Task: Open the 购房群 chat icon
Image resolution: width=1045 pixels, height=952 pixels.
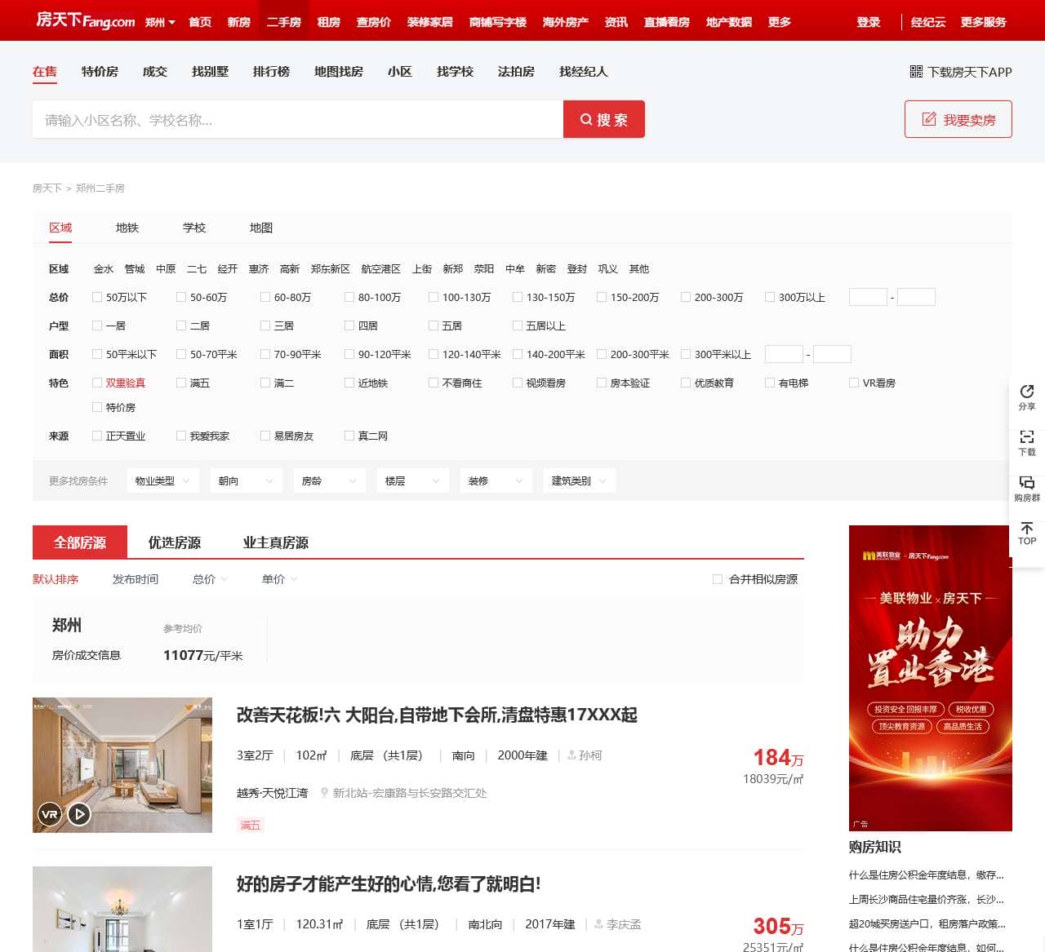Action: 1027,483
